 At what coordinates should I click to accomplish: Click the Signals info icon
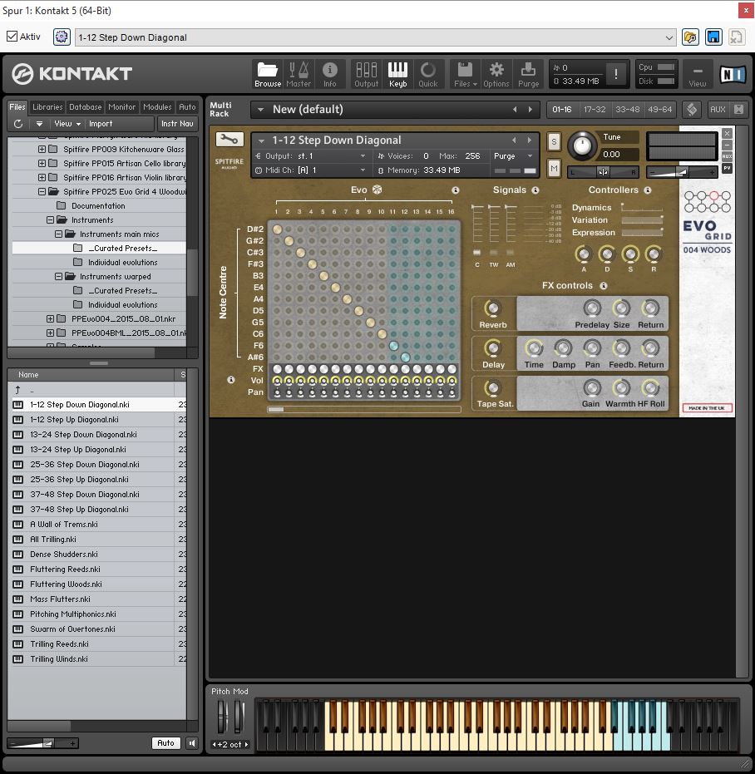535,190
